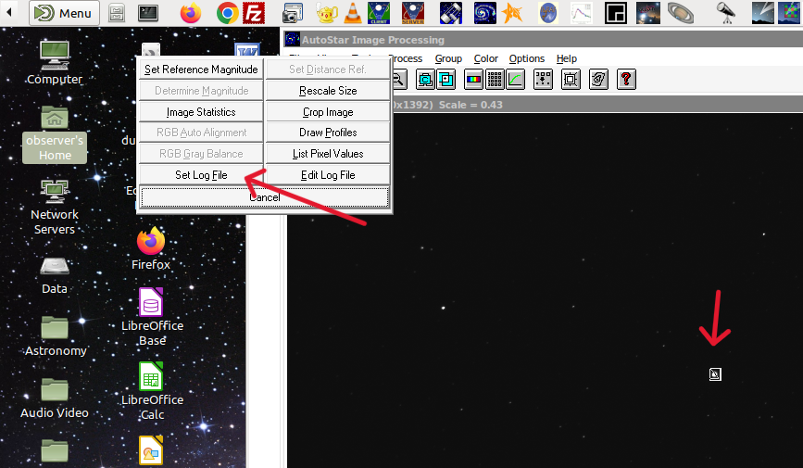Click the comet icon in the panel

(x=762, y=13)
